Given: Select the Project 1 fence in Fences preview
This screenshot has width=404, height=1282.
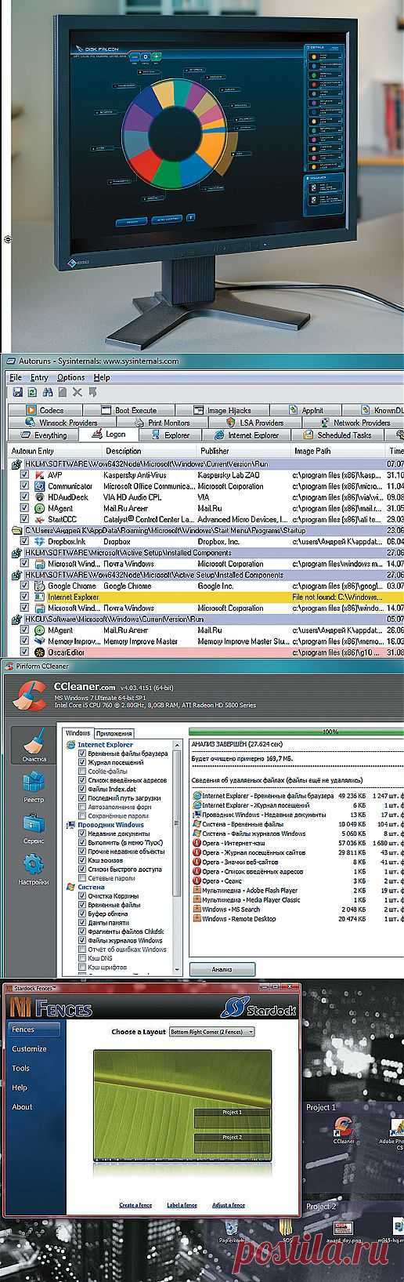Looking at the screenshot, I should point(232,1118).
